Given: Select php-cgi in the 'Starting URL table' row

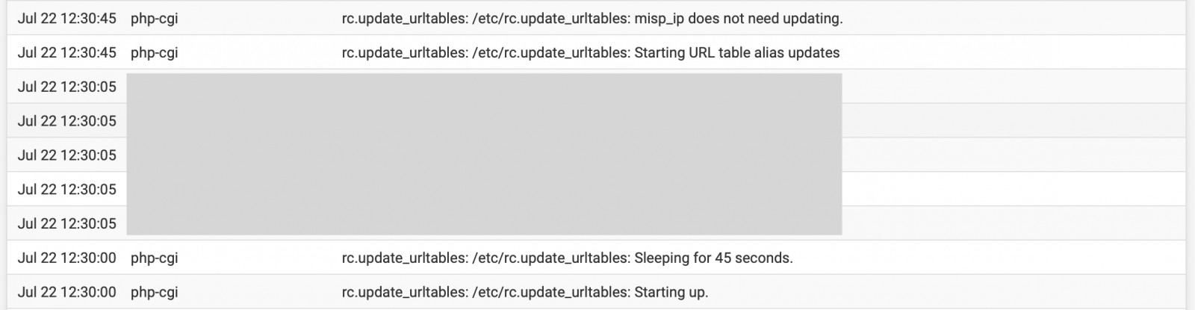Looking at the screenshot, I should [154, 53].
